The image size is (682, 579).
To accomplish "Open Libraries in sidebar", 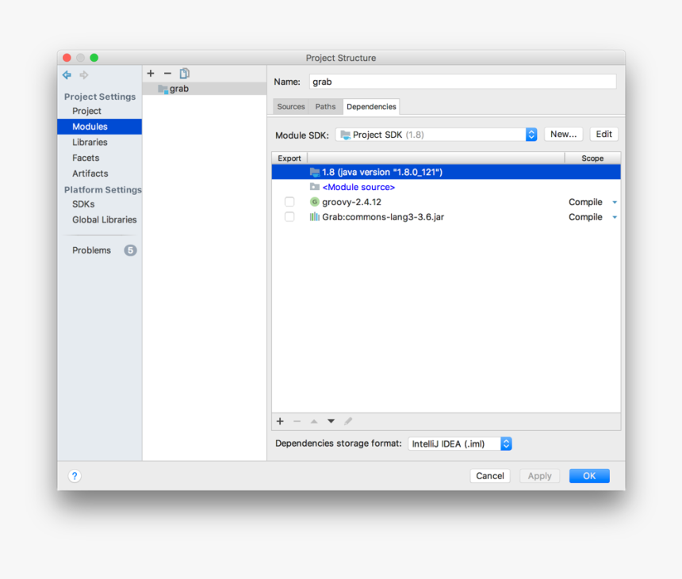I will (90, 142).
